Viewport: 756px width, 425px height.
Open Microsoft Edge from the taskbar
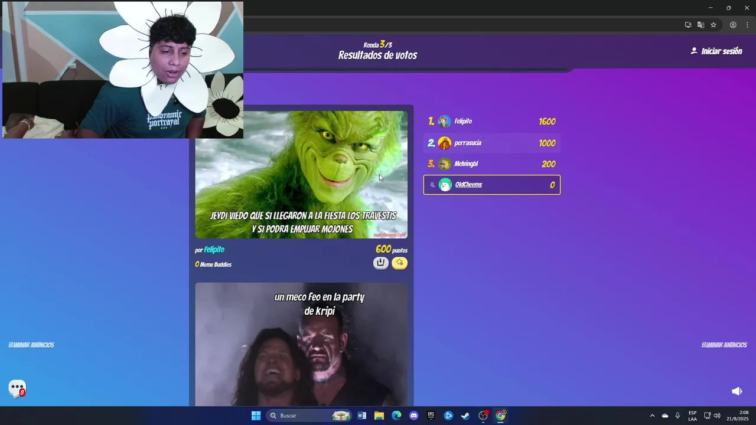[396, 416]
